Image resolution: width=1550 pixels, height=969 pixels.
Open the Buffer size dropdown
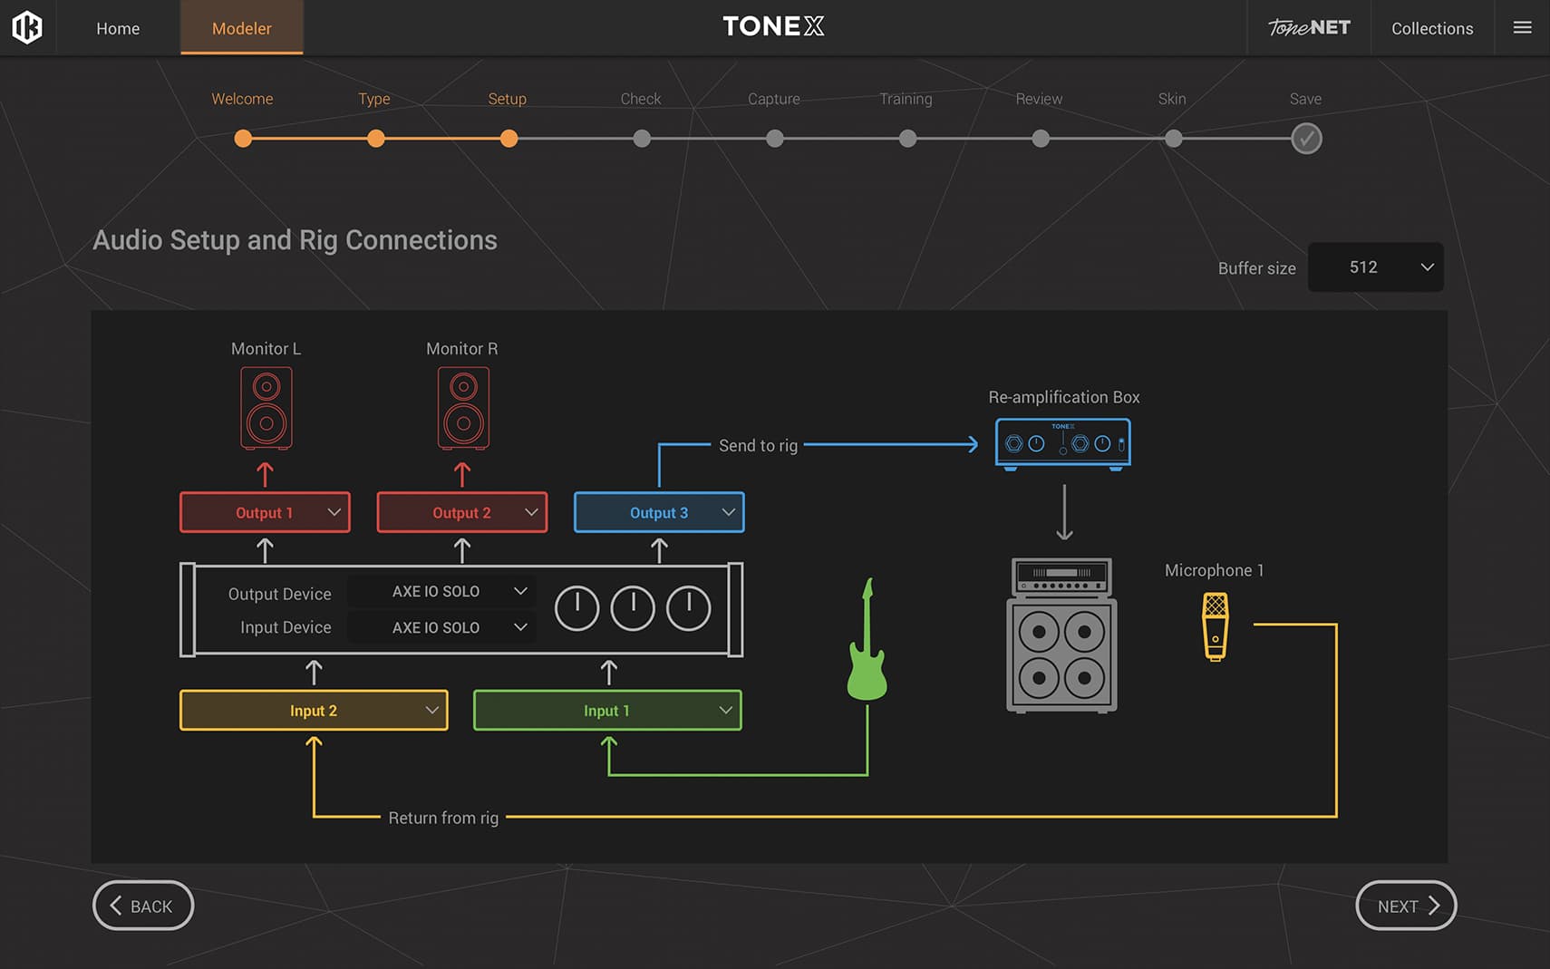(x=1375, y=267)
